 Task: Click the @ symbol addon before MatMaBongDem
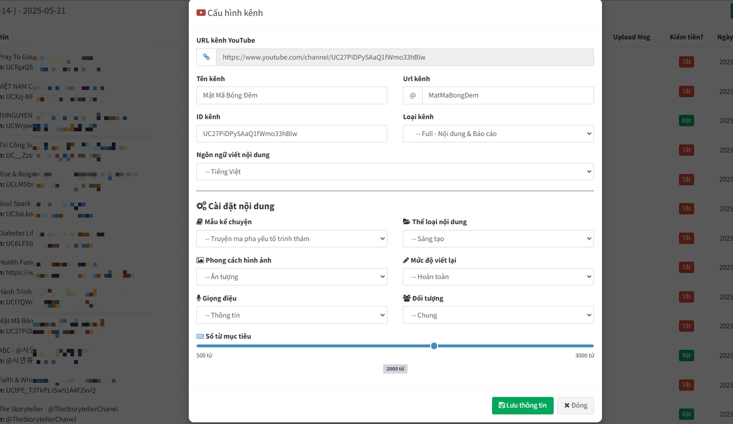click(x=413, y=95)
